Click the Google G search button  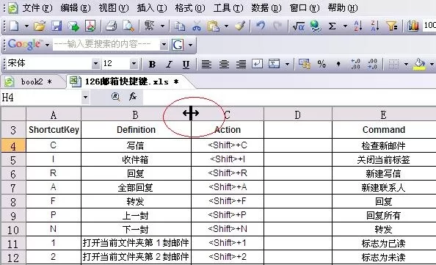(178, 45)
